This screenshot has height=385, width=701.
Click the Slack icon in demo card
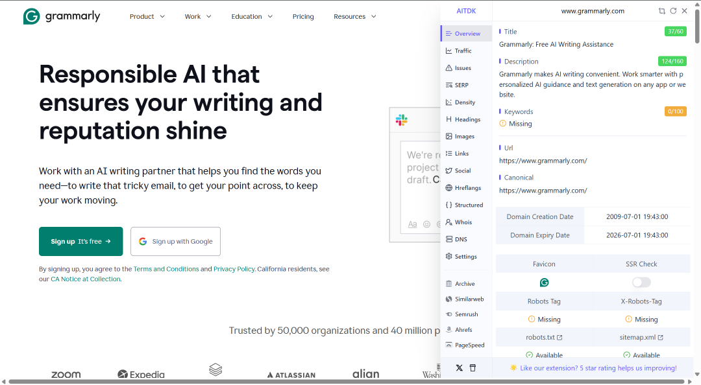click(402, 120)
